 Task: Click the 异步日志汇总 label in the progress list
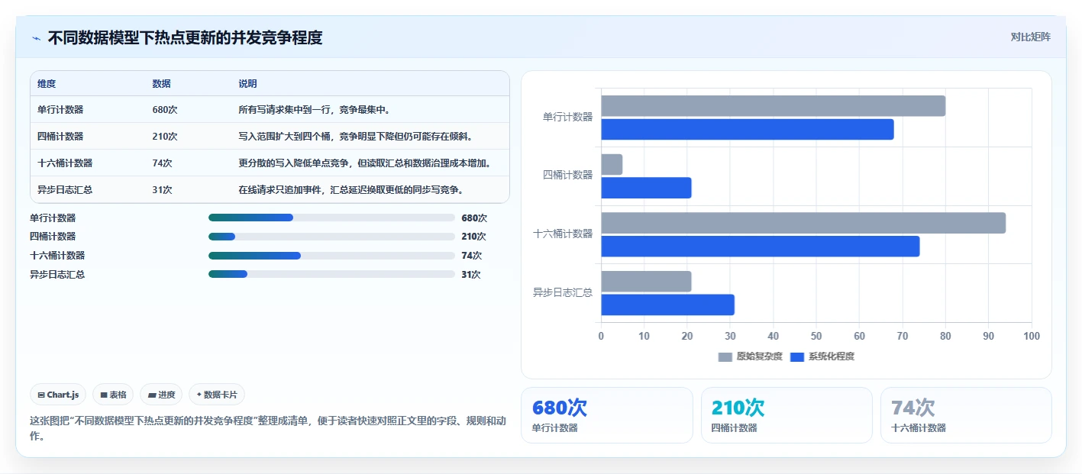57,274
